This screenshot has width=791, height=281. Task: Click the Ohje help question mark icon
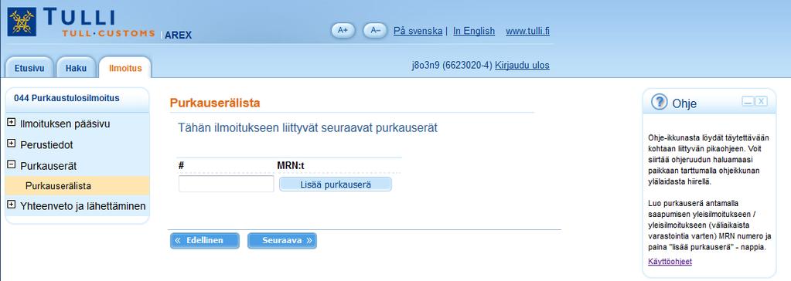pos(659,102)
